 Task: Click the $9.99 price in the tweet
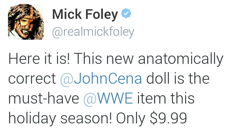[x=168, y=118]
